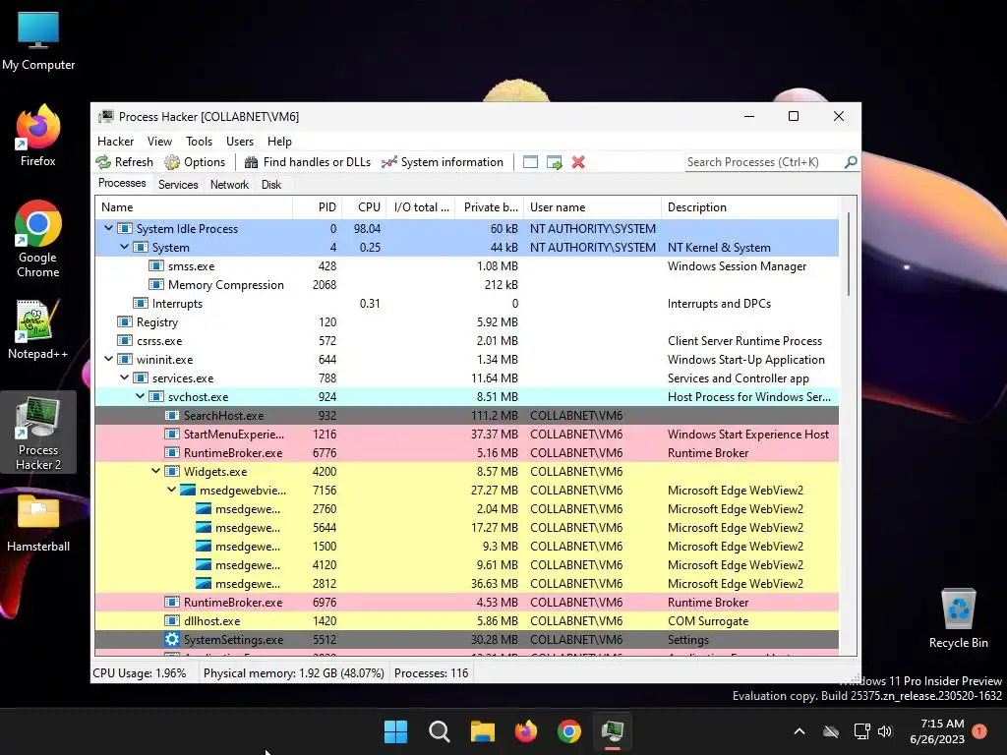The width and height of the screenshot is (1007, 755).
Task: Collapse the svchost.exe tree node
Action: 140,397
